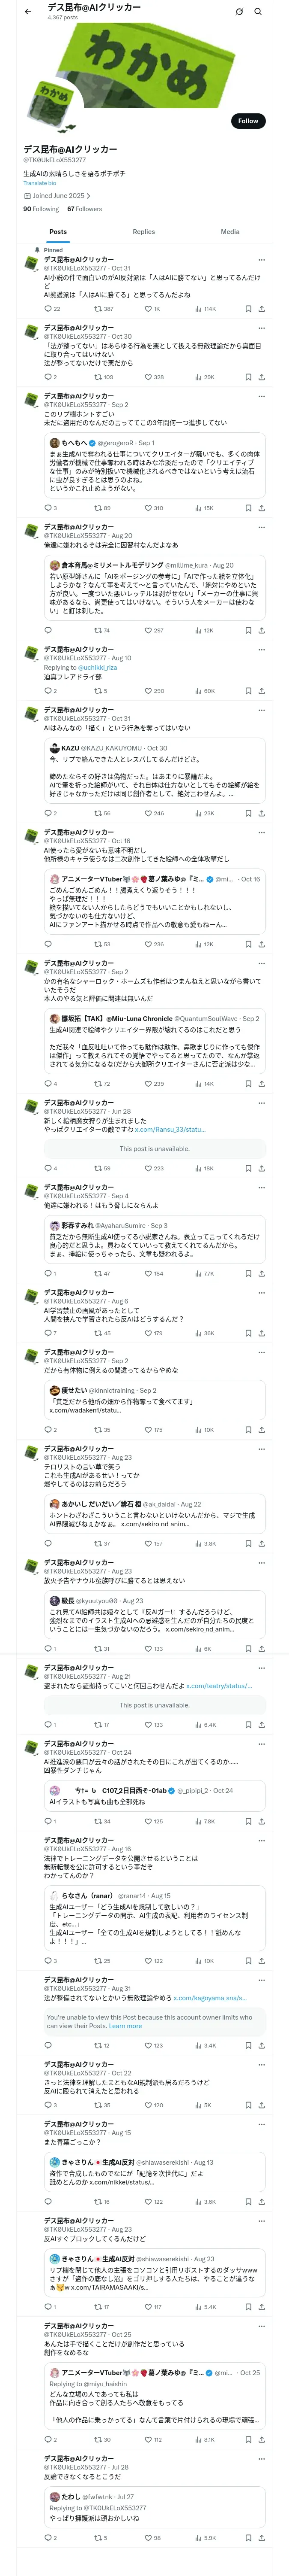Screen dimensions: 289x2576
Task: Open search using the magnifier icon
Action: pos(258,11)
